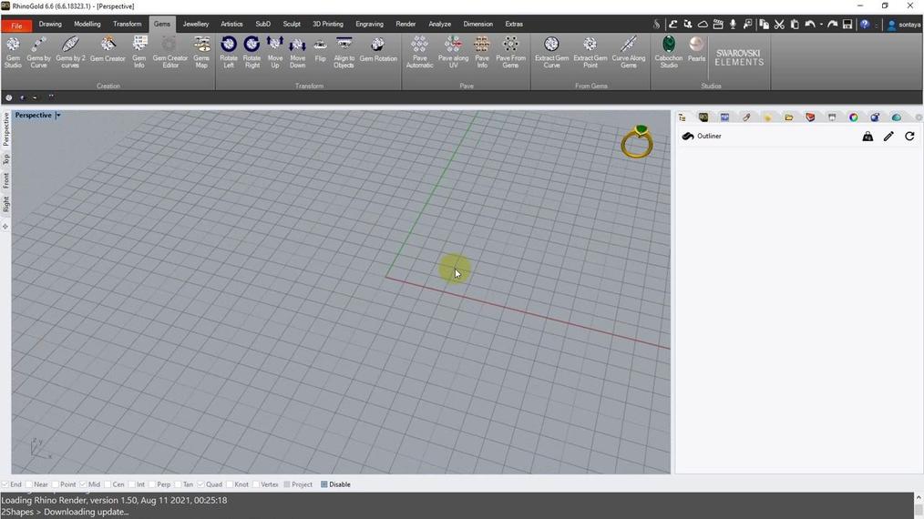Open the sontaya user account menu
This screenshot has height=519, width=924.
click(x=904, y=25)
